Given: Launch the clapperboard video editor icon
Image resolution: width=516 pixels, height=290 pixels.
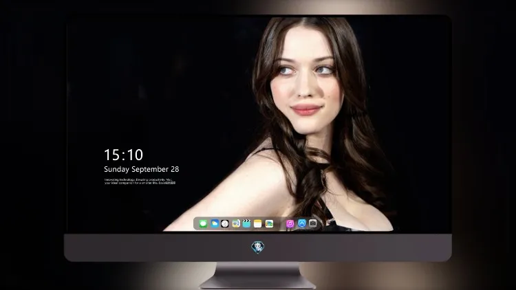Looking at the screenshot, I should (246, 223).
